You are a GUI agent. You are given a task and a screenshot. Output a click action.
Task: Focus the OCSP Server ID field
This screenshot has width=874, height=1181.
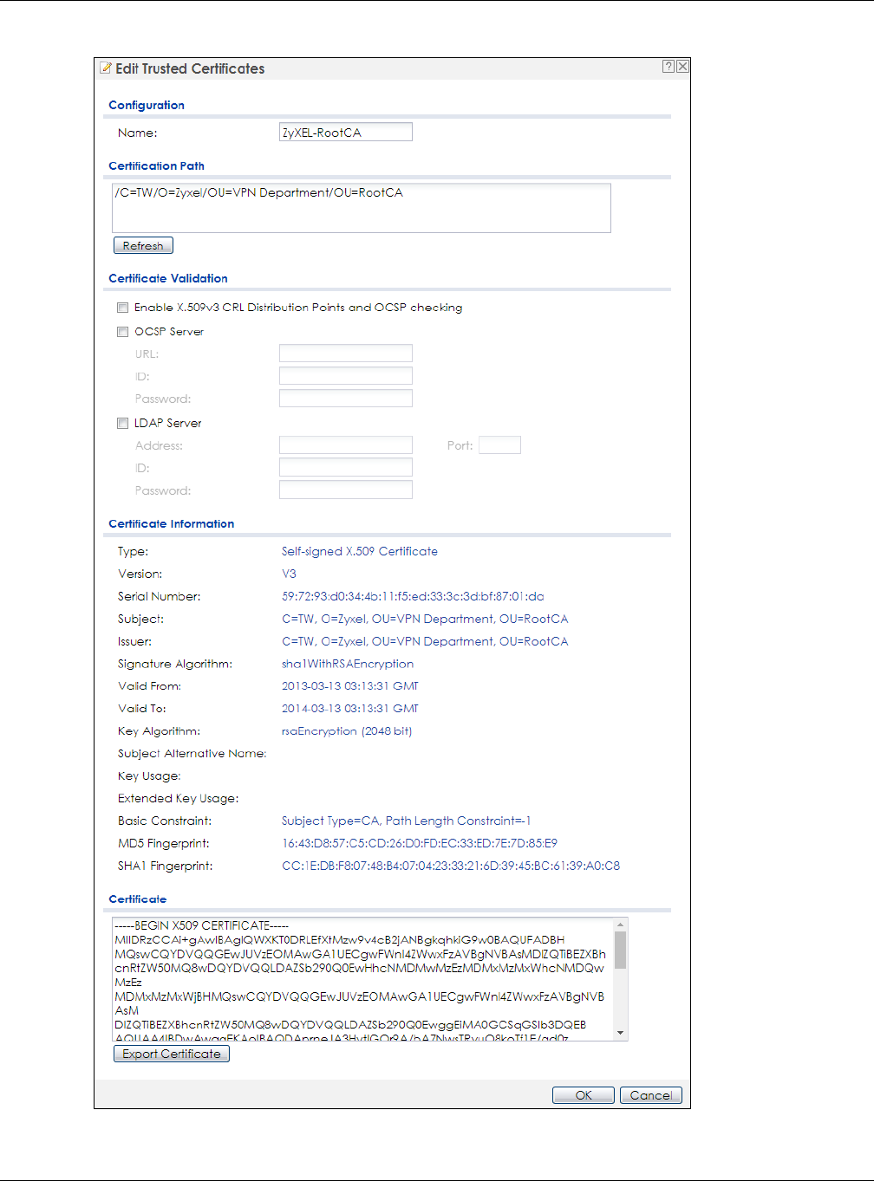click(346, 376)
